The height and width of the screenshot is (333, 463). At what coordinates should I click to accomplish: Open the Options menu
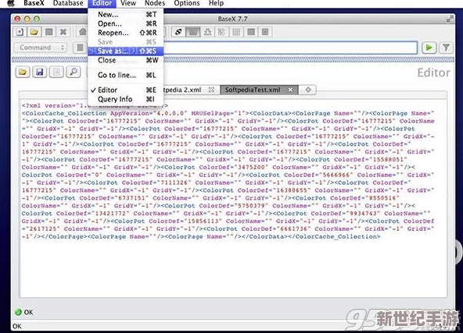tap(187, 3)
